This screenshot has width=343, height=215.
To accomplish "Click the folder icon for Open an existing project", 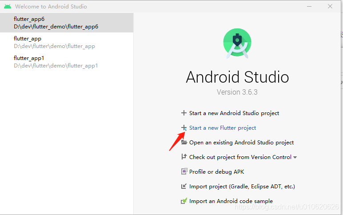I will (x=184, y=143).
